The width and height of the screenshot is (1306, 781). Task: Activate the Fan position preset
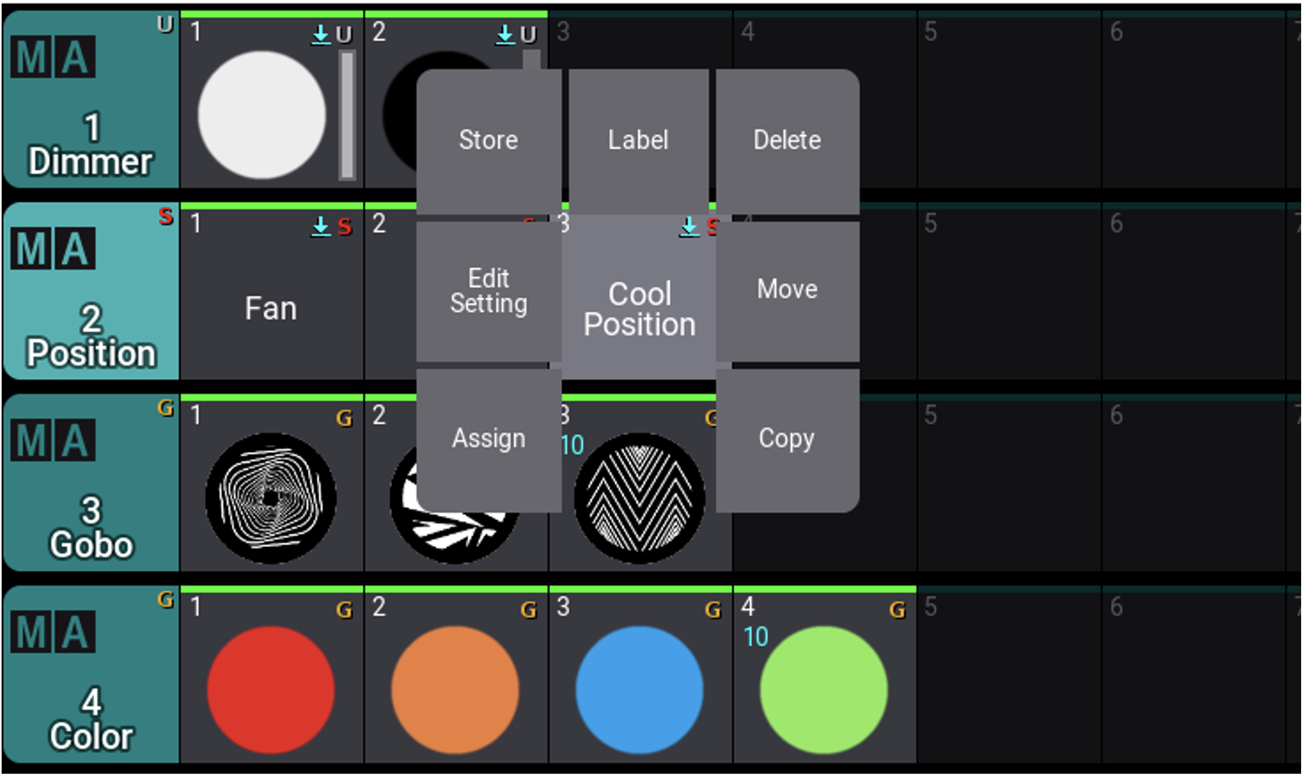coord(271,308)
